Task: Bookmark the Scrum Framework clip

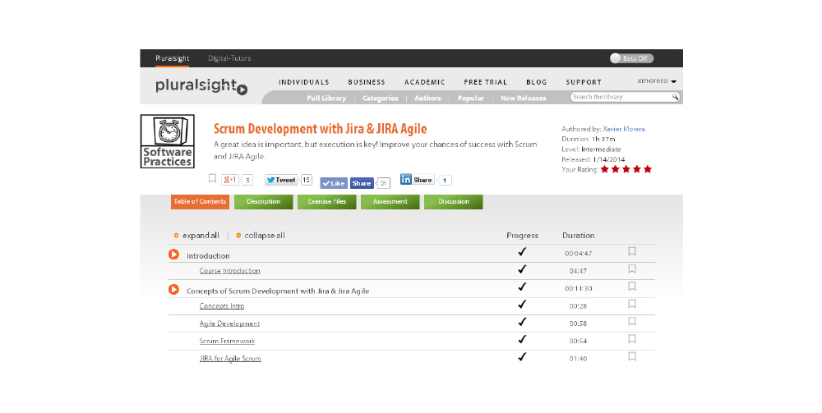Action: coord(632,339)
